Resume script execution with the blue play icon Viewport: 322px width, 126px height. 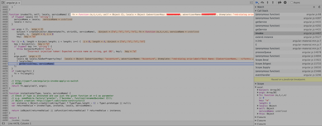[257, 3]
